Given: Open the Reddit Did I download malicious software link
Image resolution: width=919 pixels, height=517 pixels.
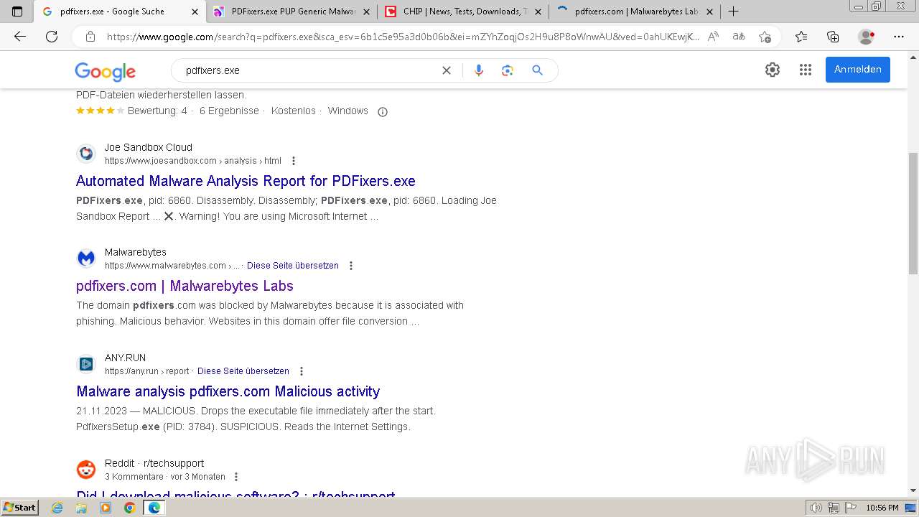Looking at the screenshot, I should 235,495.
